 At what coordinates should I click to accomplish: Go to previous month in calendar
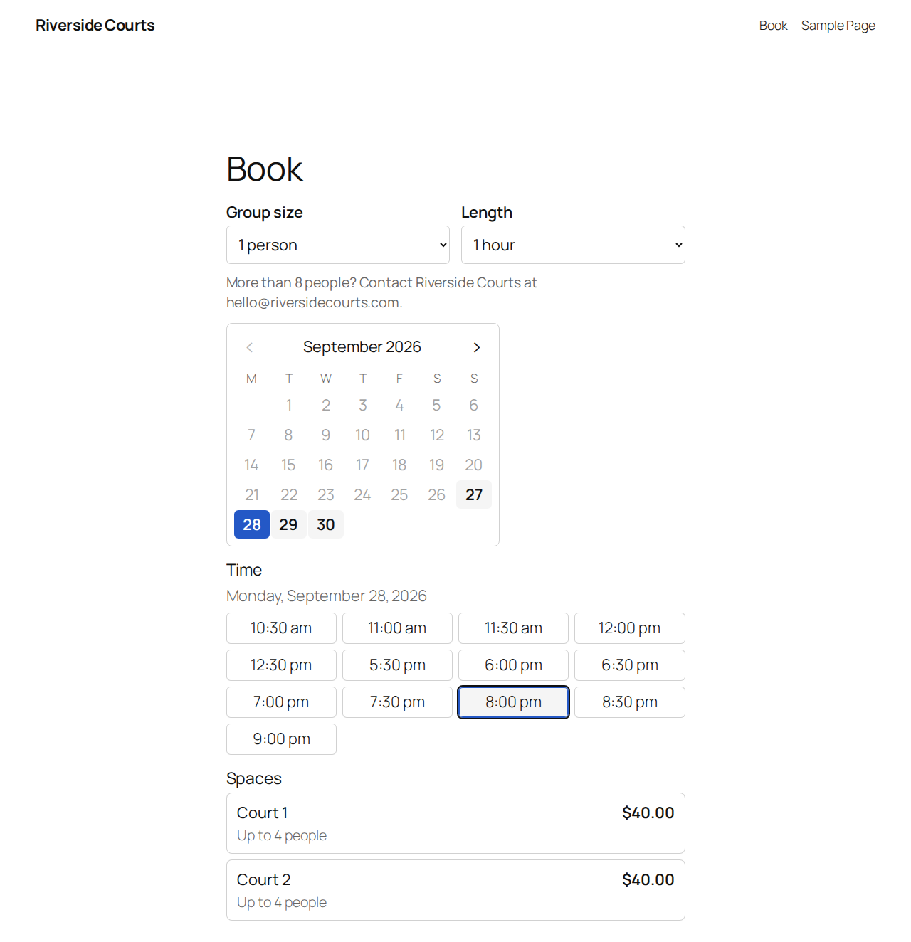(x=249, y=347)
